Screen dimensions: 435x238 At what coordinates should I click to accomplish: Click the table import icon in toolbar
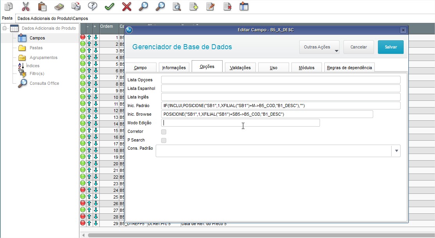(244, 6)
